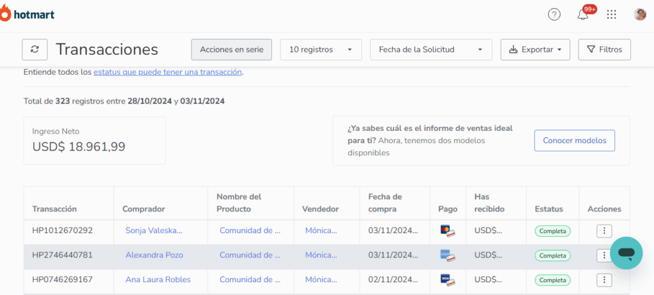Click the Hotmart logo
This screenshot has height=295, width=654.
pos(27,15)
